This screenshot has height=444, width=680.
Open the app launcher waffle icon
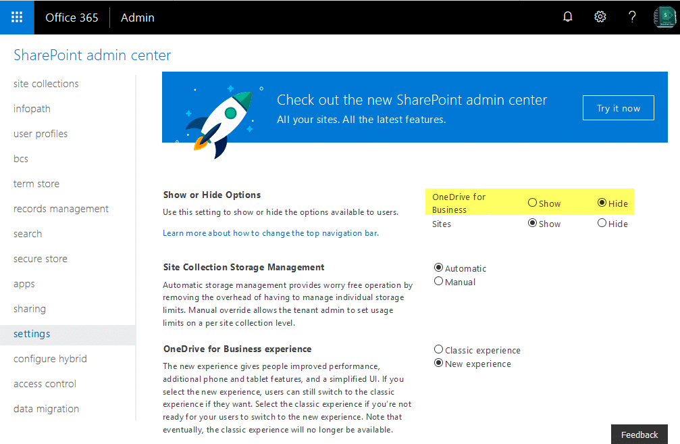(x=17, y=18)
